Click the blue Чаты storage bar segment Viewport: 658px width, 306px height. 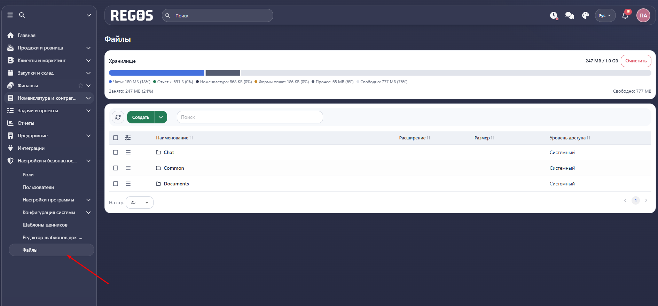tap(157, 73)
